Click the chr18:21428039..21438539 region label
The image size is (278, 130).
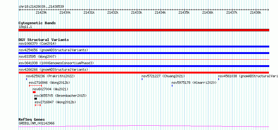click(x=41, y=7)
